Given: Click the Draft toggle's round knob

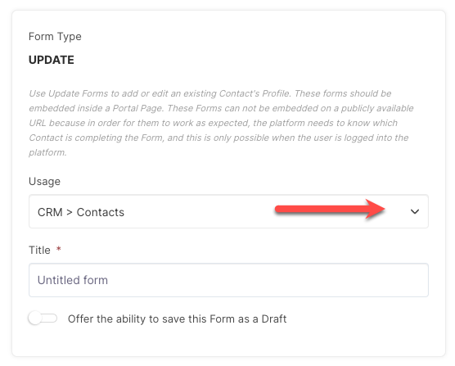Looking at the screenshot, I should (35, 319).
